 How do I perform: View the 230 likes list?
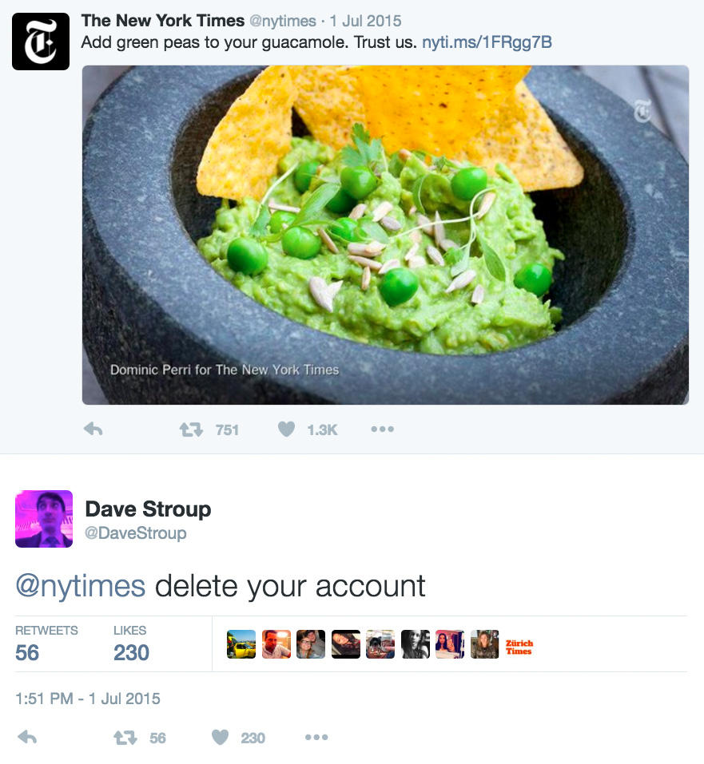tap(131, 652)
